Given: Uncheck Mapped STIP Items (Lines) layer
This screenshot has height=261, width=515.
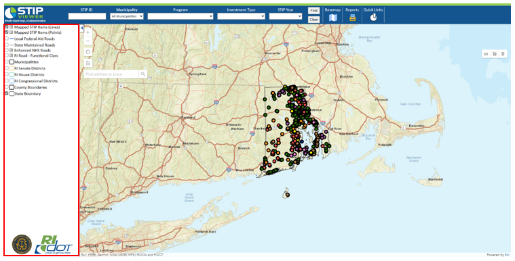Looking at the screenshot, I should pos(7,27).
